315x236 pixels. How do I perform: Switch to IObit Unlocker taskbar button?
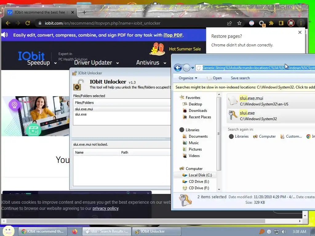coord(156,231)
